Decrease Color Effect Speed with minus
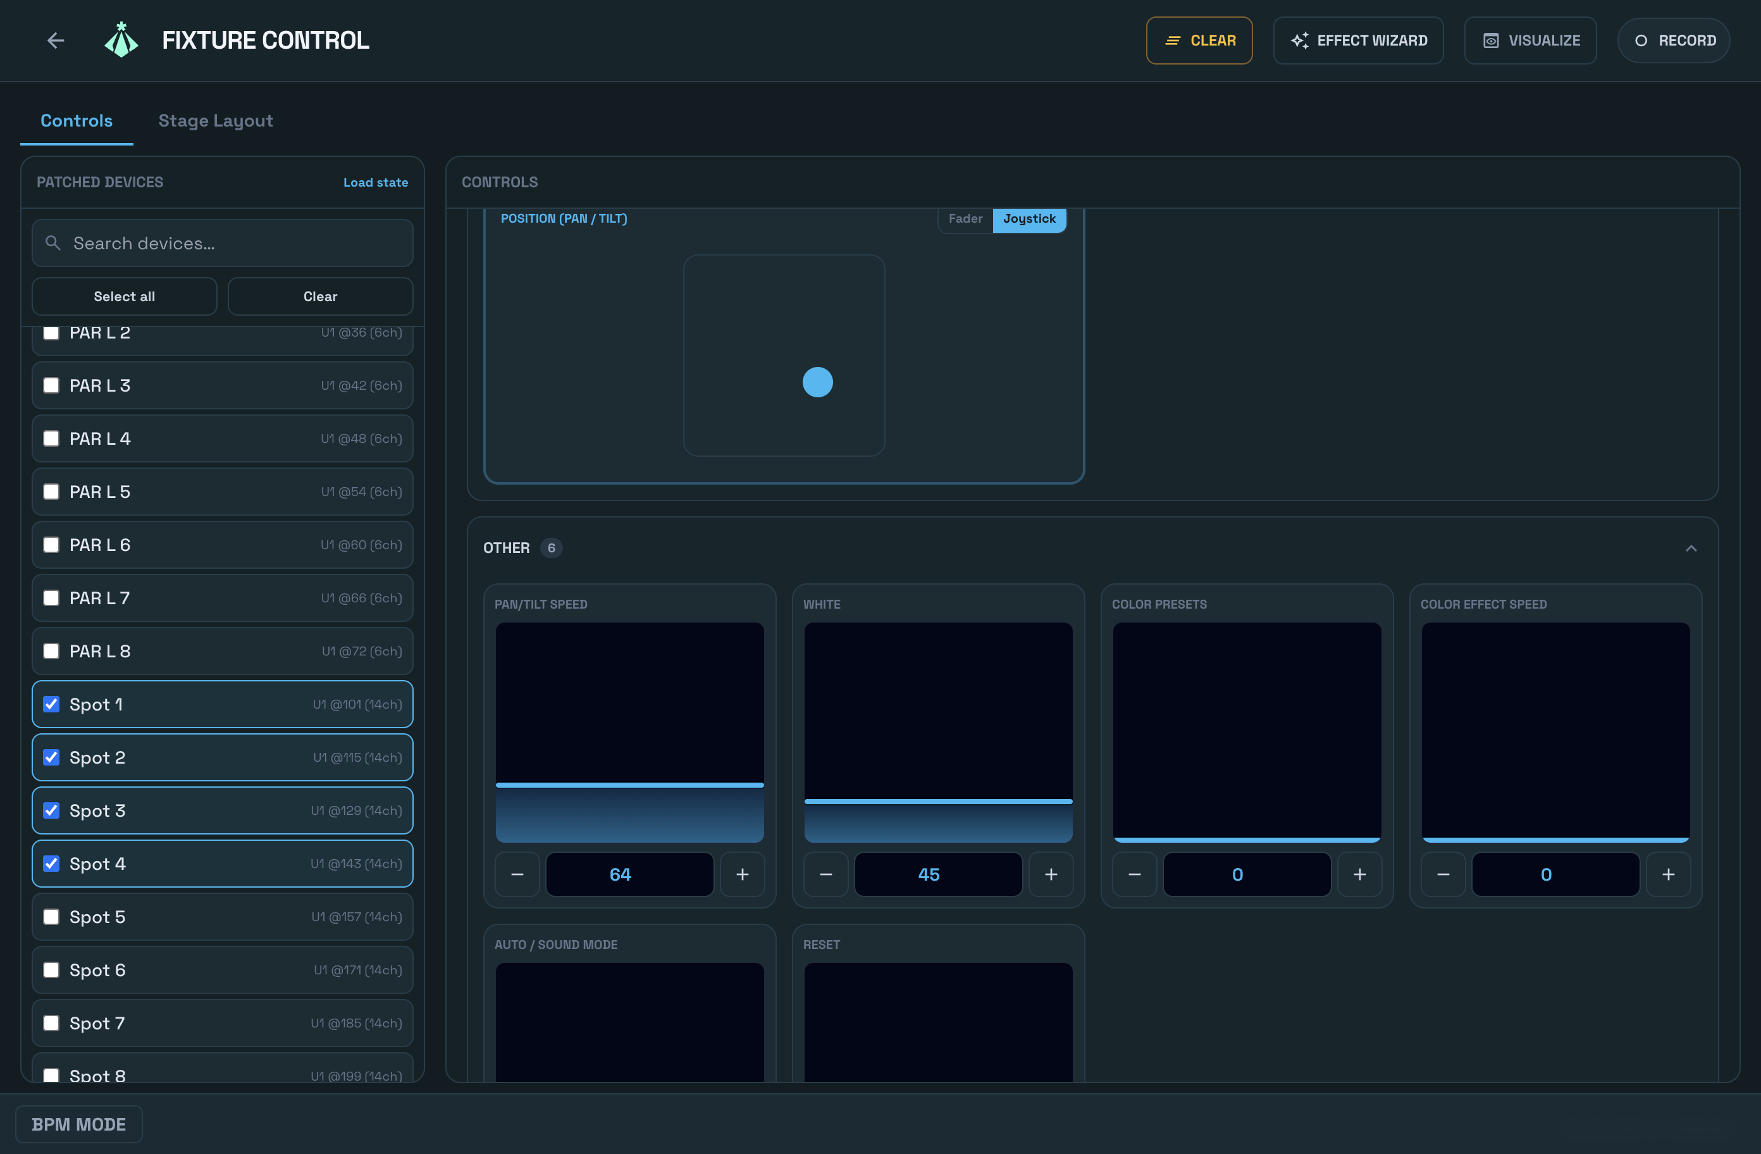Image resolution: width=1761 pixels, height=1154 pixels. tap(1443, 874)
